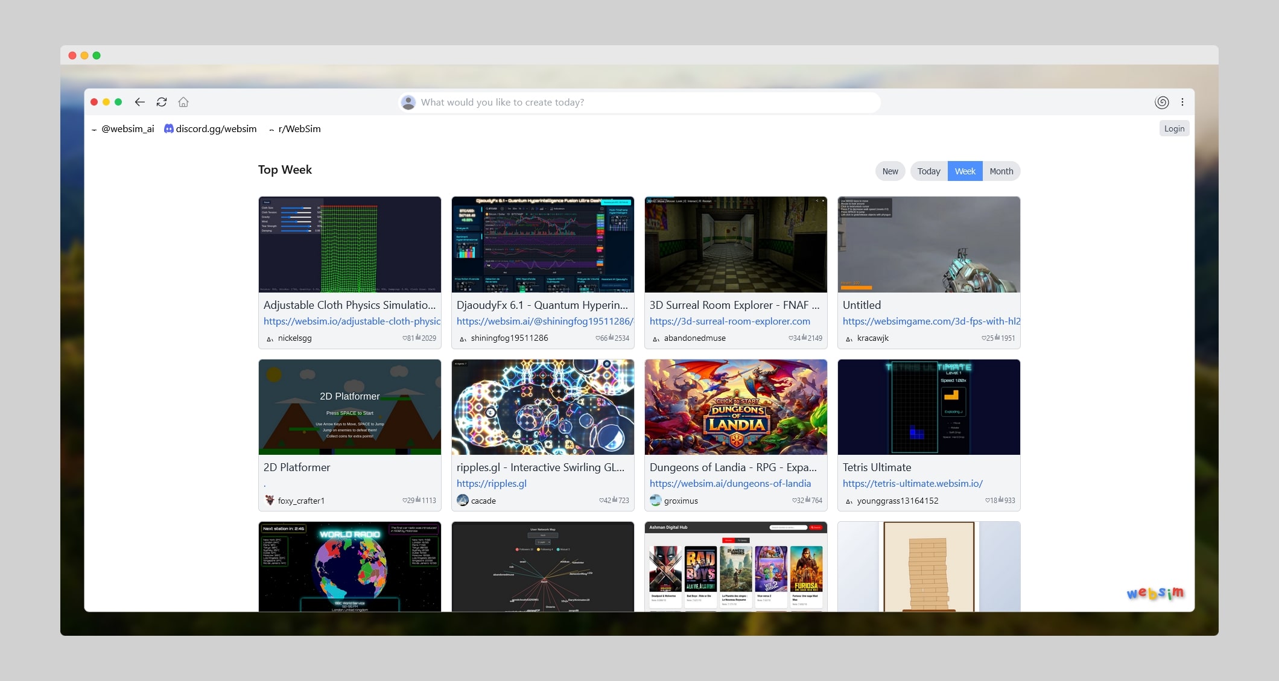The height and width of the screenshot is (681, 1279).
Task: Open the tetris-ultimate.websim.io link
Action: tap(913, 484)
